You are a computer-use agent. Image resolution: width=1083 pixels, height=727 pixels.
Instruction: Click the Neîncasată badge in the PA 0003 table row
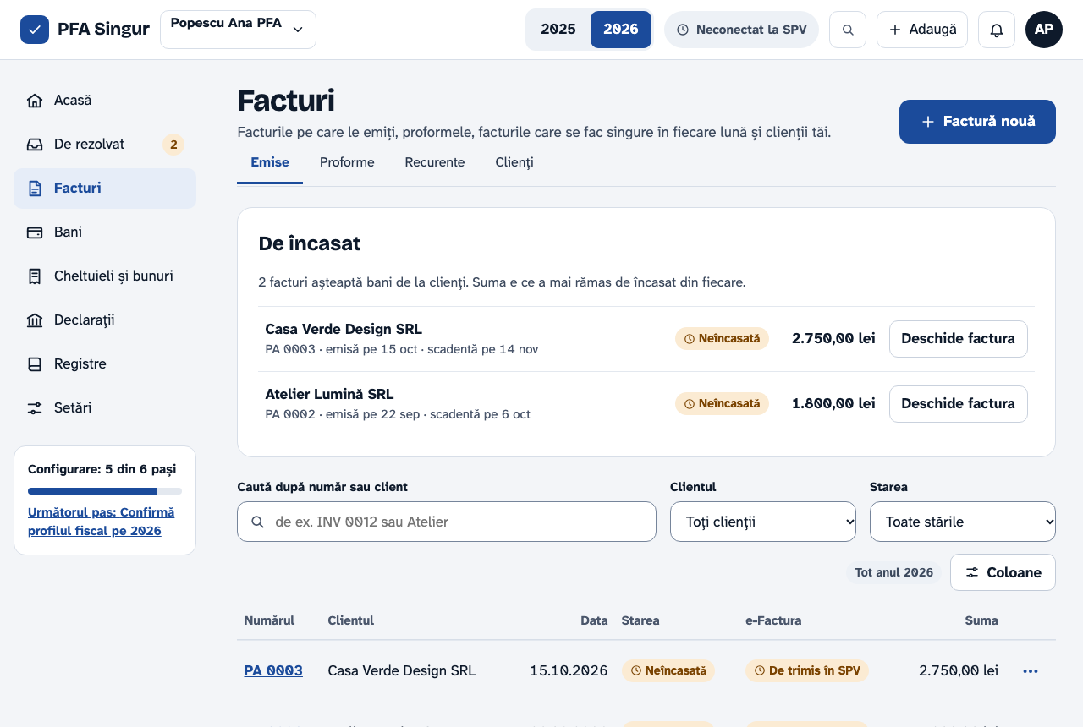coord(668,670)
